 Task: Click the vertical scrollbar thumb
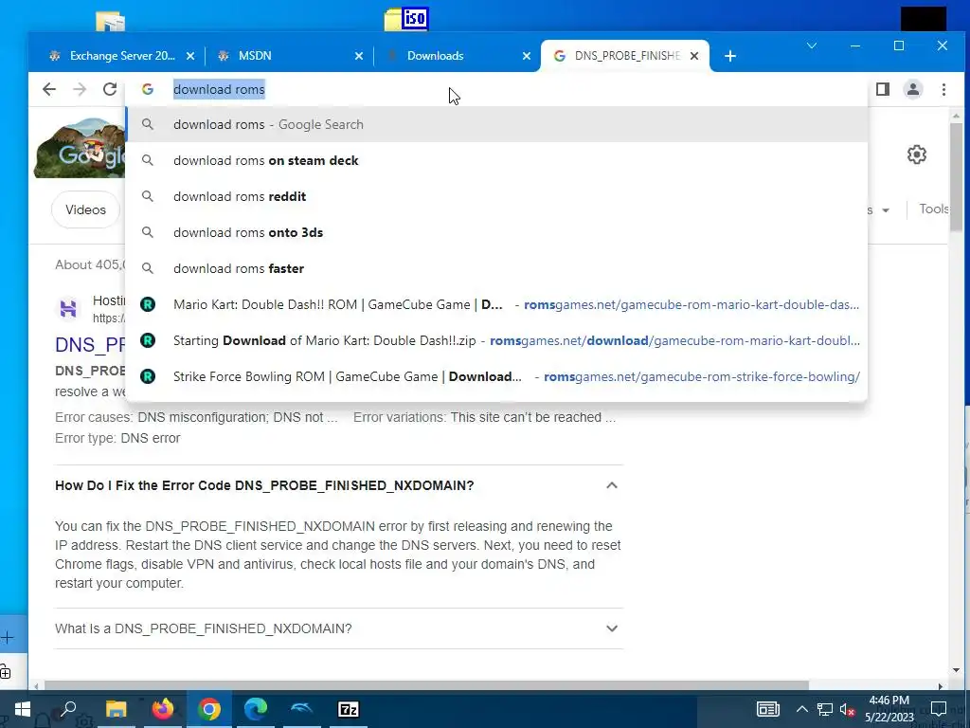(x=957, y=176)
